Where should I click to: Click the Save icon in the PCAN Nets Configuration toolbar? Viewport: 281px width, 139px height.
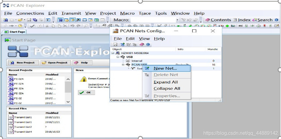click(115, 45)
